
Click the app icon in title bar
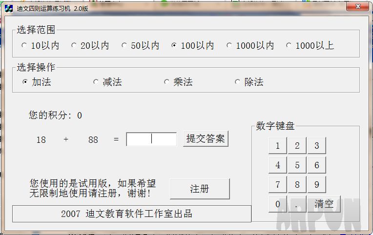point(9,8)
